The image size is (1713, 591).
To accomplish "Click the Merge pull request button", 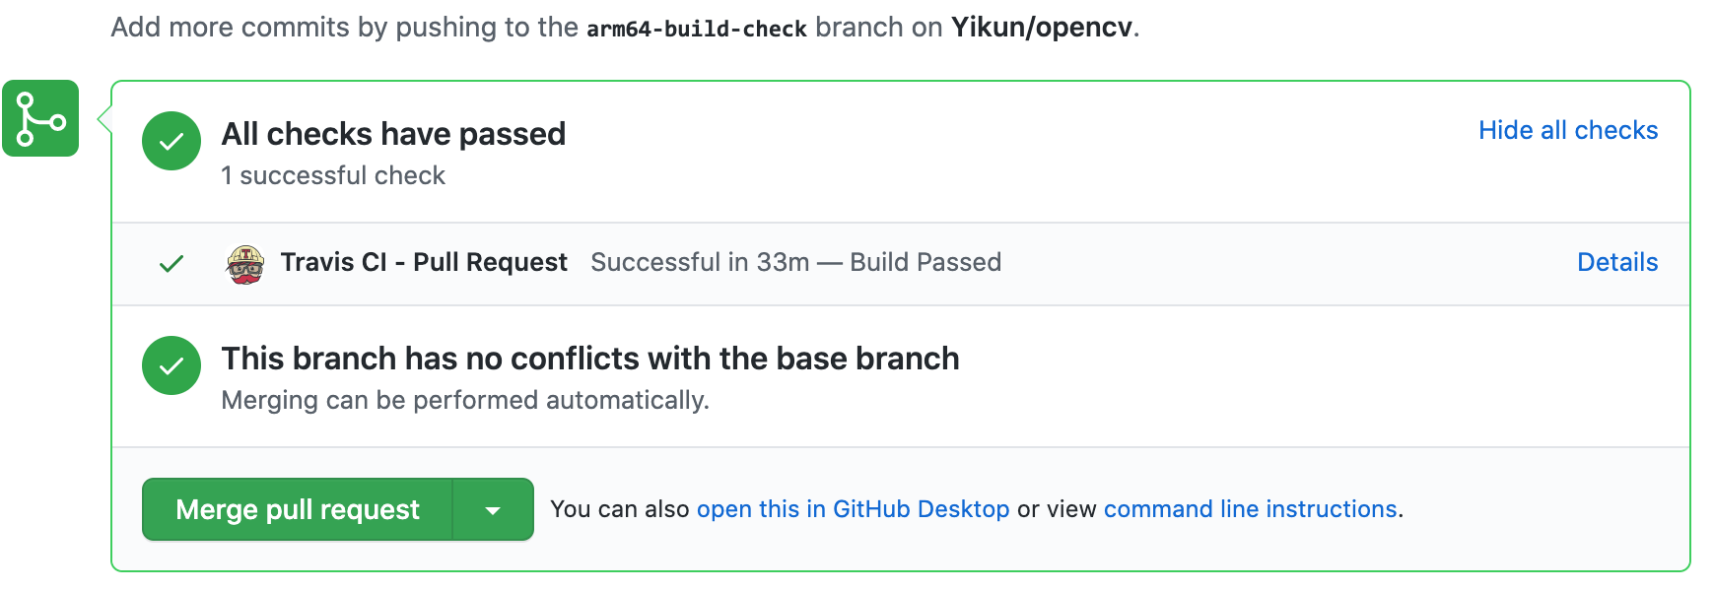I will (298, 509).
